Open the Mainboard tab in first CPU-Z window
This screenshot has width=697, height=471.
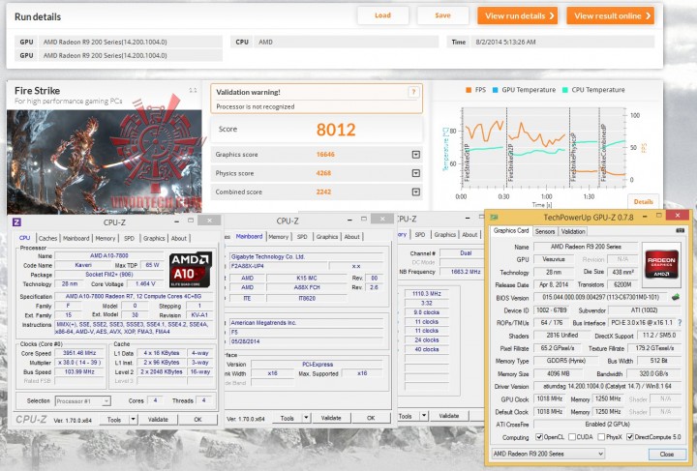(76, 238)
